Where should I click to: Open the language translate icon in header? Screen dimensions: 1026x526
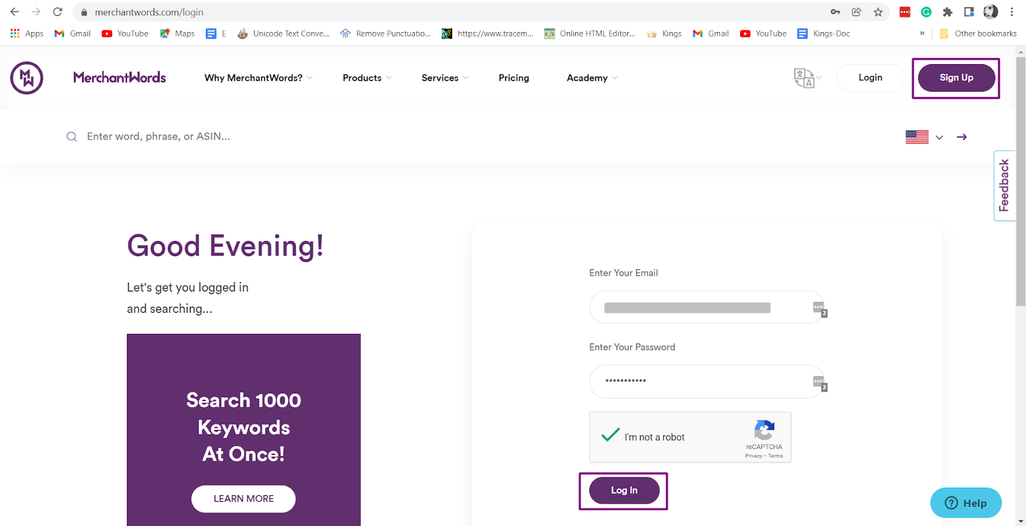click(804, 78)
